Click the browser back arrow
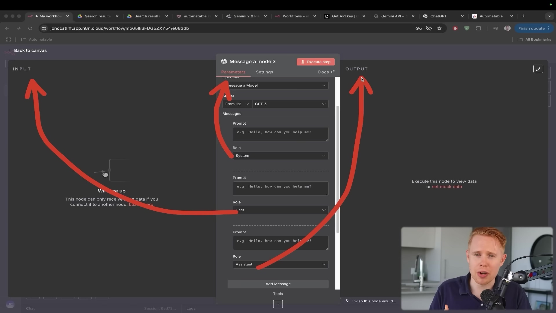Image resolution: width=556 pixels, height=313 pixels. click(7, 28)
